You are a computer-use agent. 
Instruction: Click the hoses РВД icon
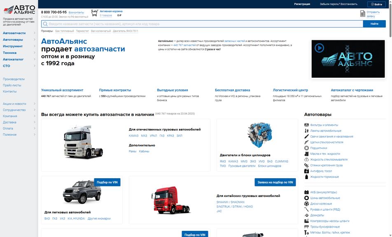coord(306,209)
